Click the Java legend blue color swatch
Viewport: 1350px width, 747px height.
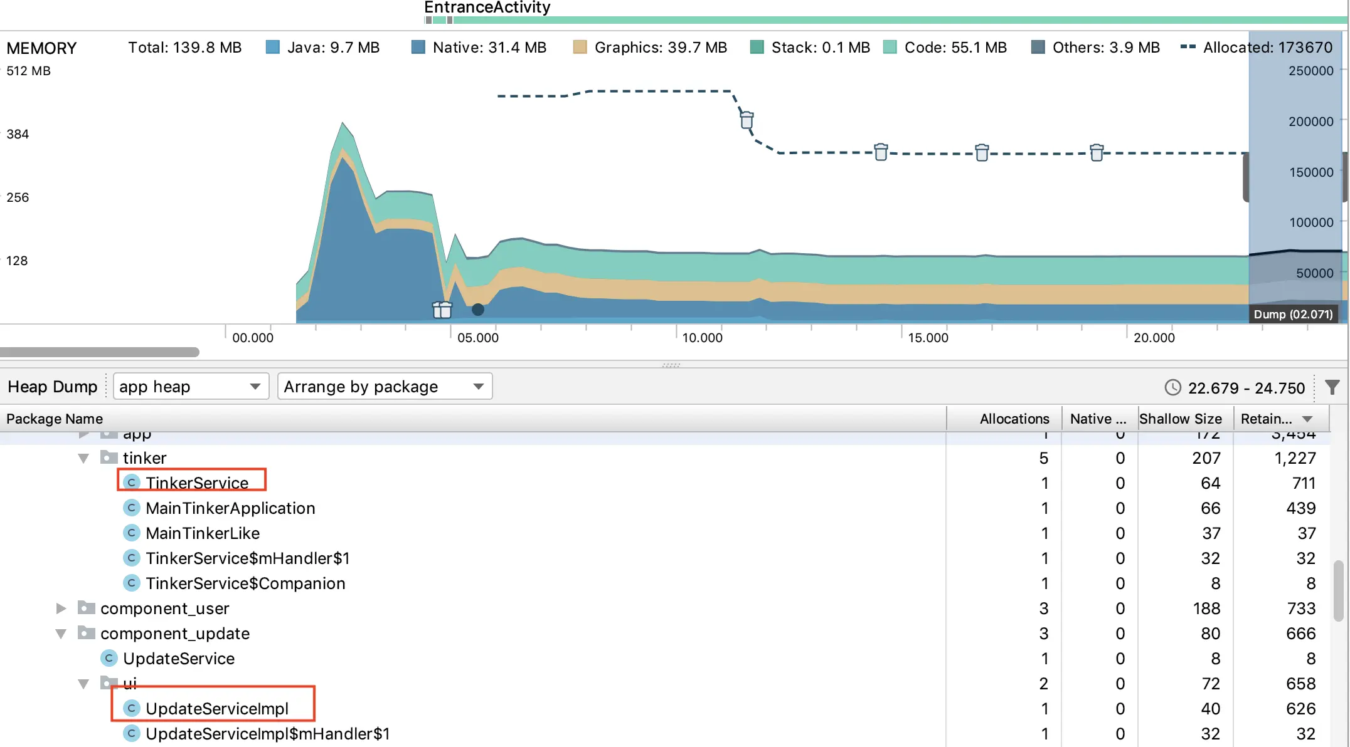click(x=273, y=48)
